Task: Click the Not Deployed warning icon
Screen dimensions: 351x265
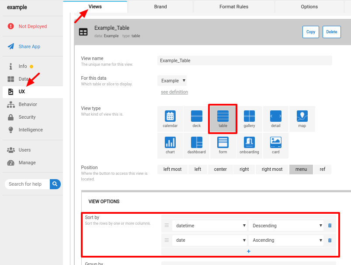Action: point(11,26)
